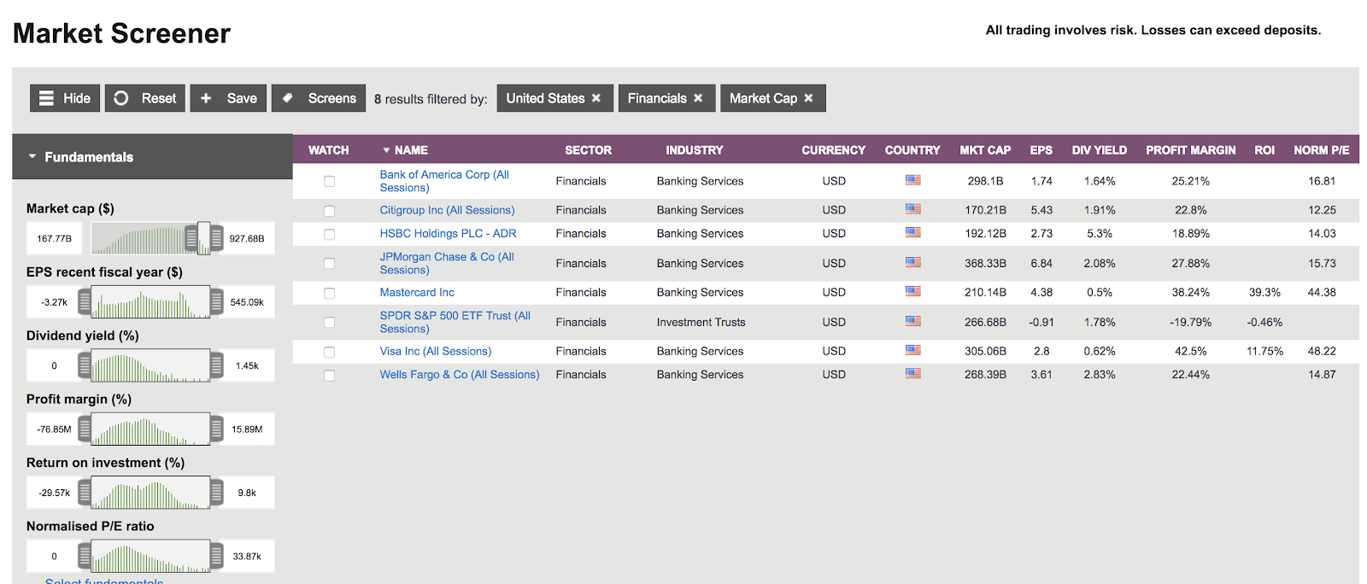Click Market cap maximum slider handle
Image resolution: width=1367 pixels, height=584 pixels.
[217, 238]
